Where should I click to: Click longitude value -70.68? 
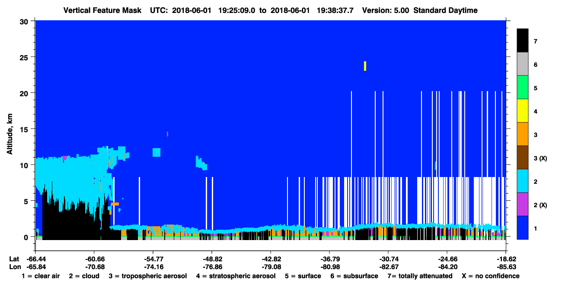pos(94,267)
